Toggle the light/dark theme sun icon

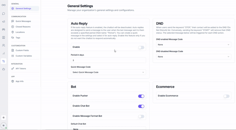coord(4,117)
